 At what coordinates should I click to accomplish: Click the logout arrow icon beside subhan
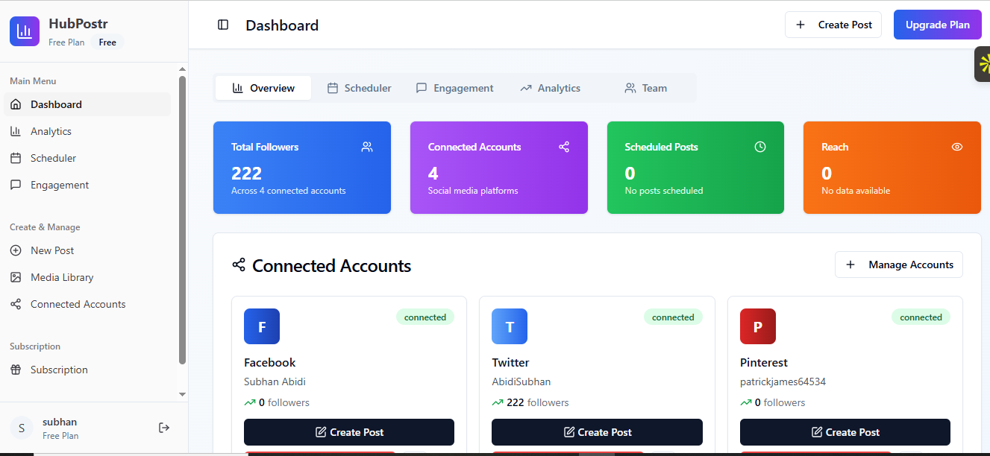164,428
